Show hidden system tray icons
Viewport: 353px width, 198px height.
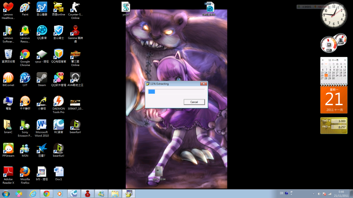314,194
